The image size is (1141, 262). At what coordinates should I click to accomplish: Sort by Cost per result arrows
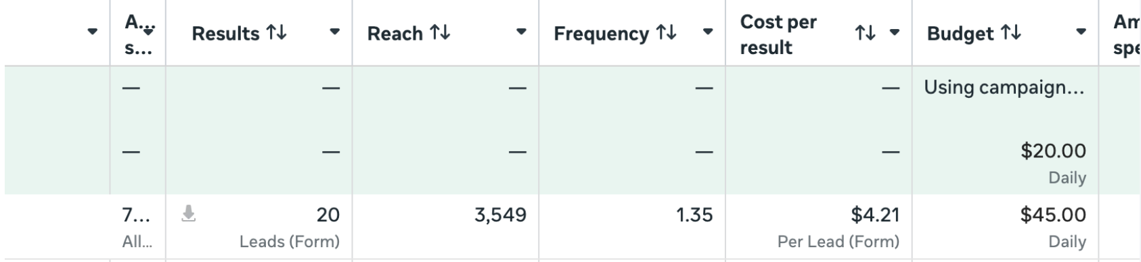point(865,33)
